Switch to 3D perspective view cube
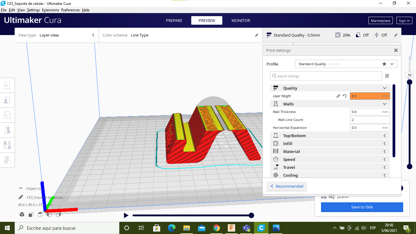 22,214
